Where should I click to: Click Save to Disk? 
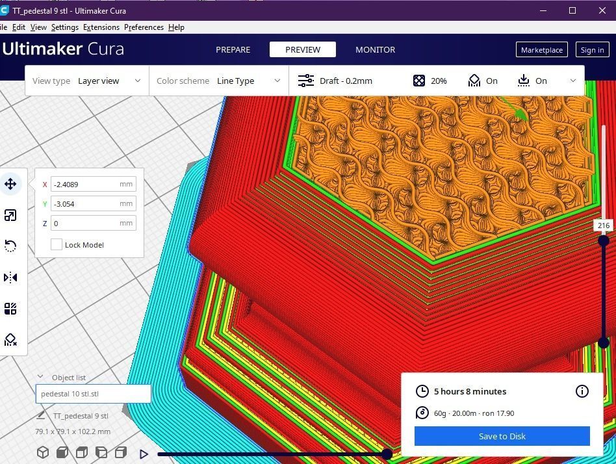(502, 436)
